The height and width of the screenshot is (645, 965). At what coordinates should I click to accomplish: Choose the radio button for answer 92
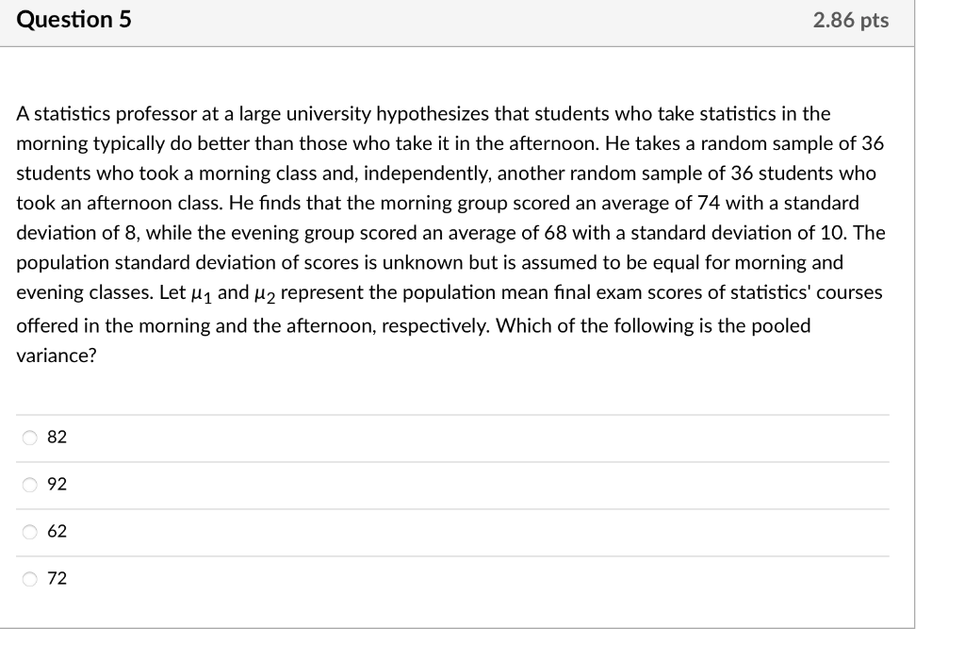30,485
